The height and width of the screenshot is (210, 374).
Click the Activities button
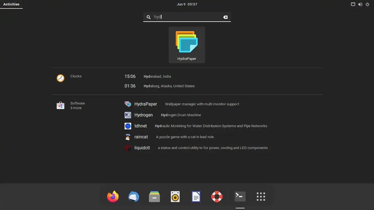tap(11, 4)
